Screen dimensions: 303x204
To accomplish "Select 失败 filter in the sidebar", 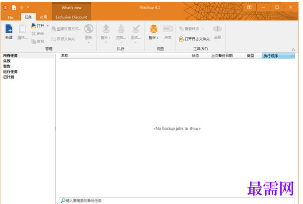I will pos(7,61).
